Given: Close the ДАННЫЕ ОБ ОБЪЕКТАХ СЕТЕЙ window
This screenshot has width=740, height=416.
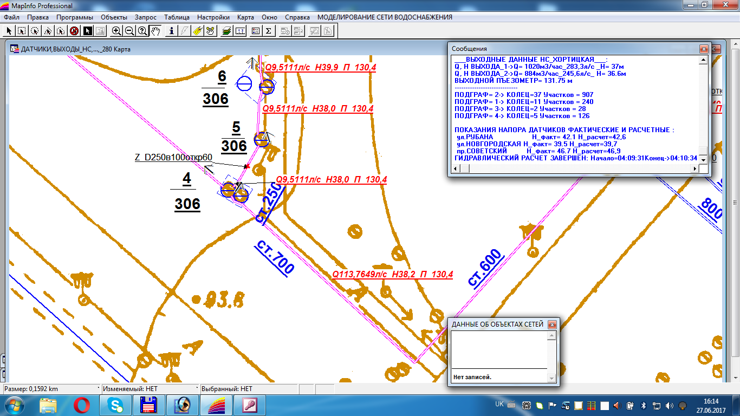Looking at the screenshot, I should [552, 324].
